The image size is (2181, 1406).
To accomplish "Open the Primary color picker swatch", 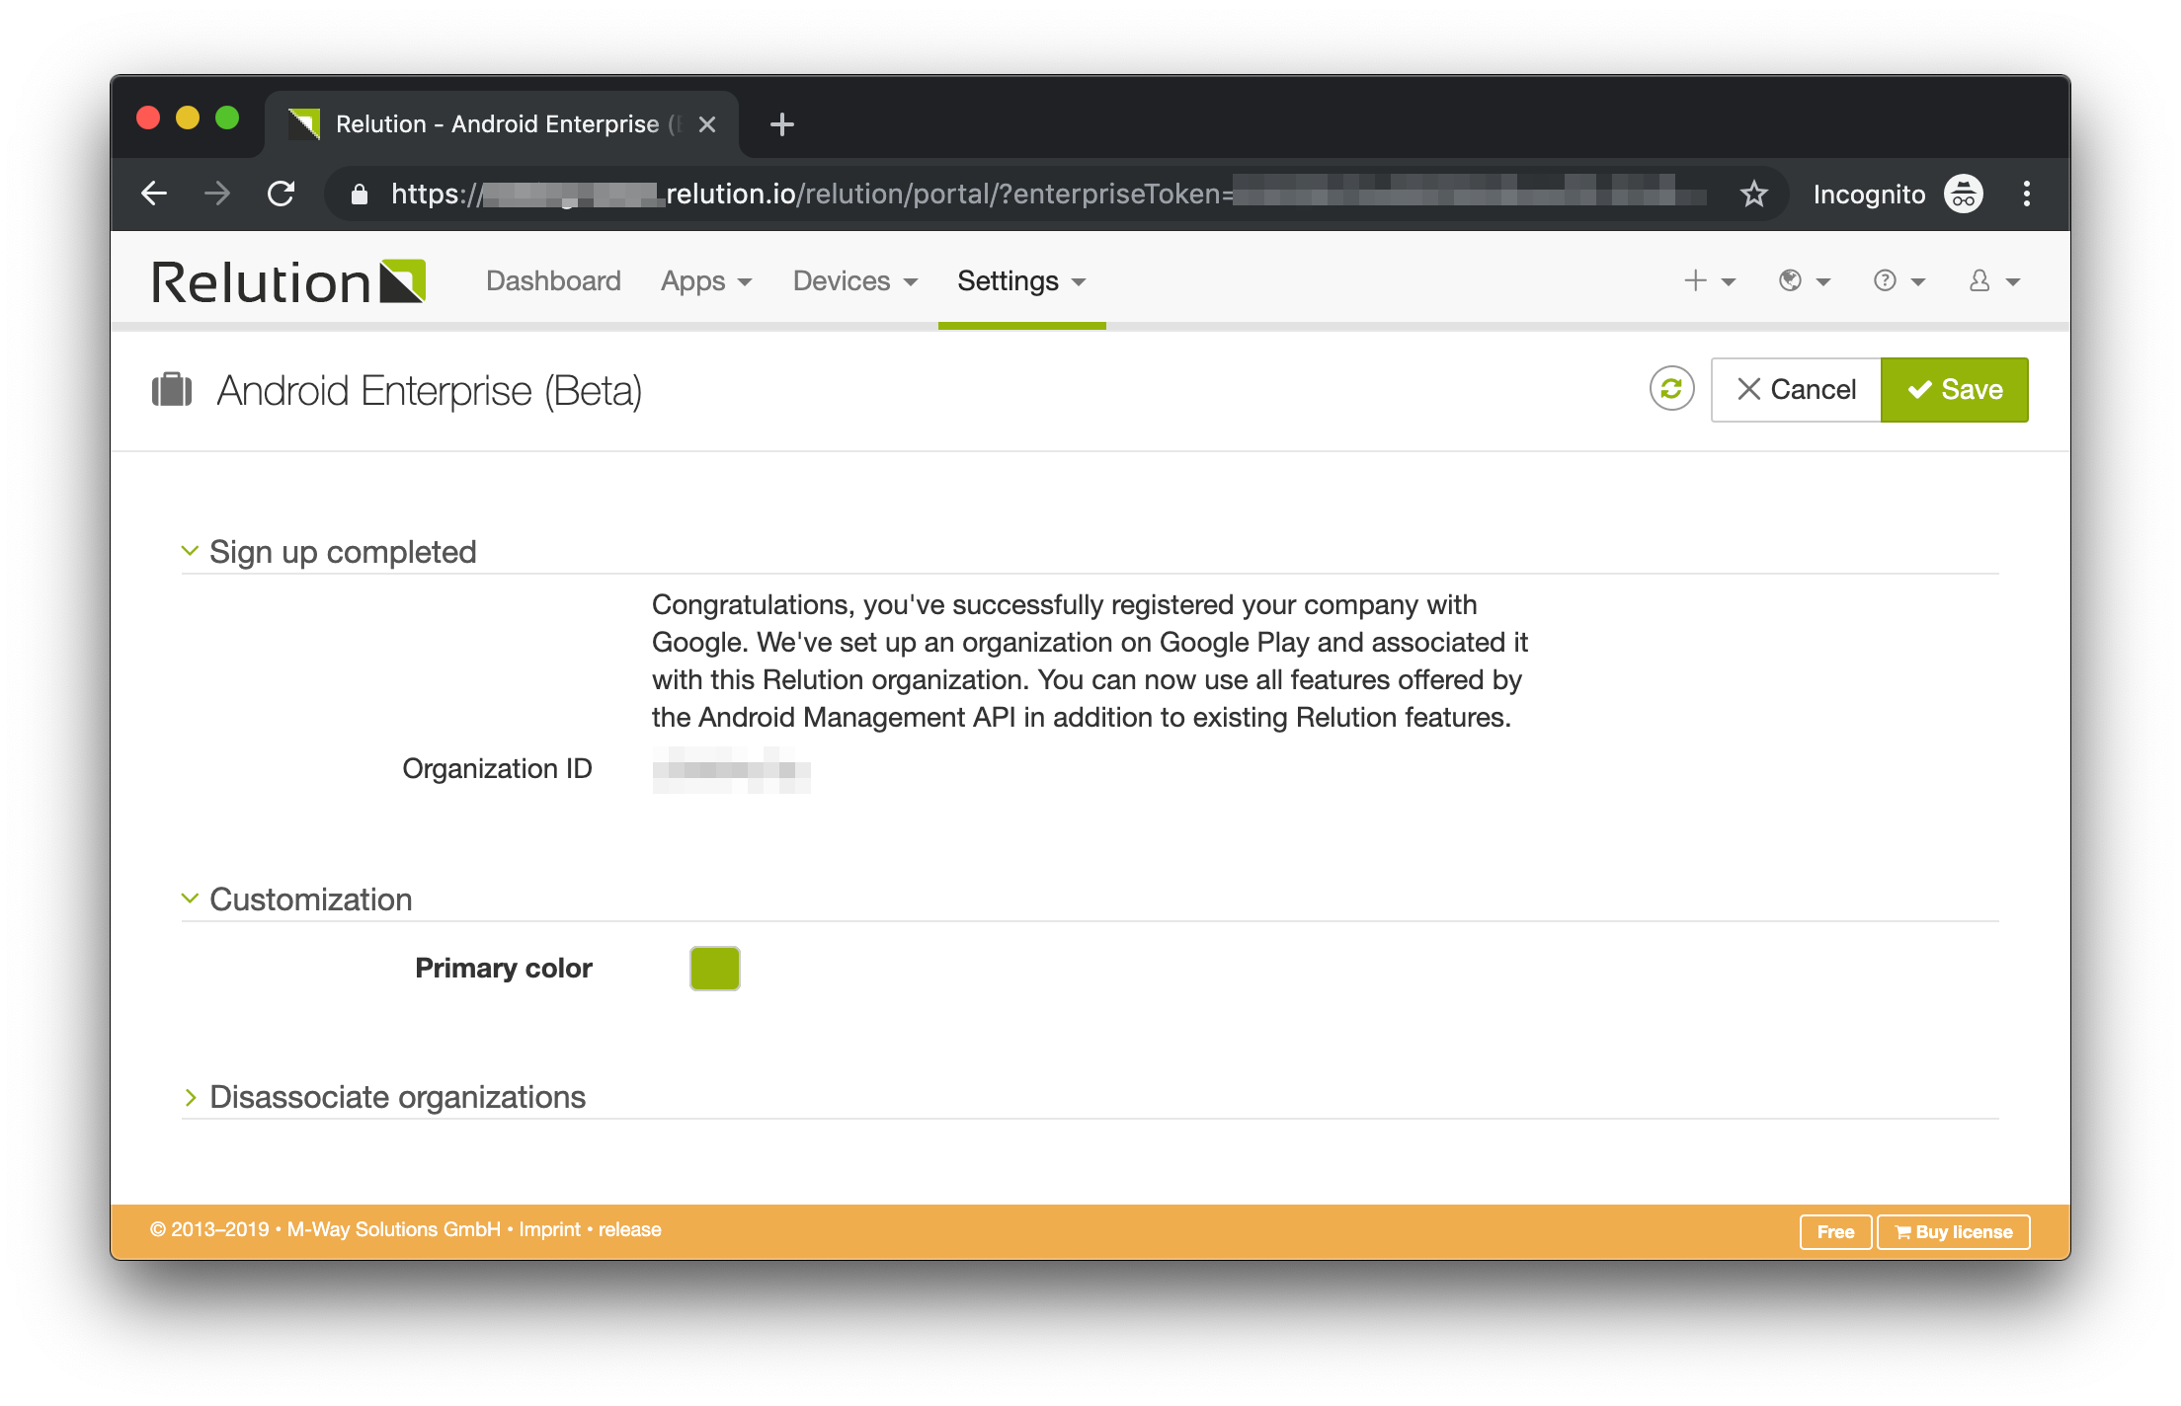I will tap(714, 968).
